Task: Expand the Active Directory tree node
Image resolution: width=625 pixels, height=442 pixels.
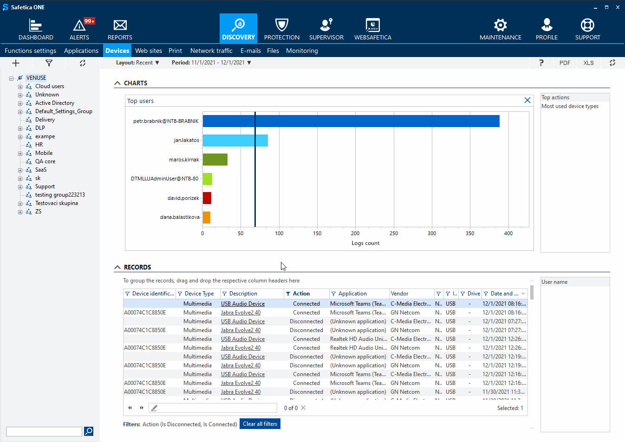Action: (x=20, y=103)
